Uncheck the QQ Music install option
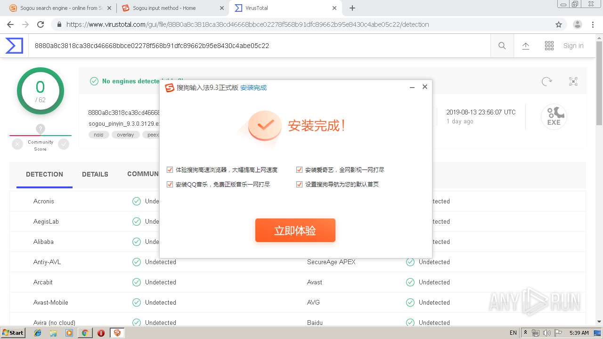603x339 pixels. (170, 184)
